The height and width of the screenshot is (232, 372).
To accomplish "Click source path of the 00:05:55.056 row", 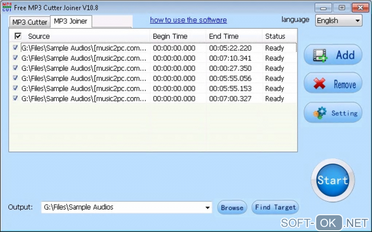I will point(84,78).
